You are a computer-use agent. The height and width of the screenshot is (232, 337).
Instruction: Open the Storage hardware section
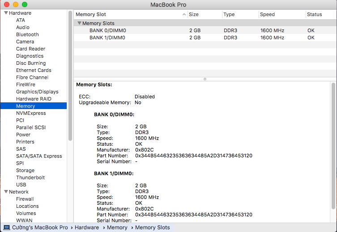click(x=25, y=170)
